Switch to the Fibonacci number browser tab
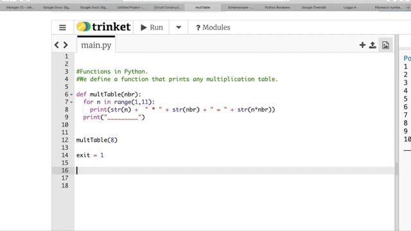The width and height of the screenshot is (411, 231). pos(388,7)
